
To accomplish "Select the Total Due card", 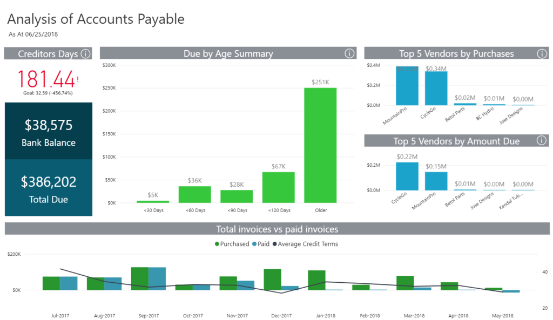I will tap(48, 190).
